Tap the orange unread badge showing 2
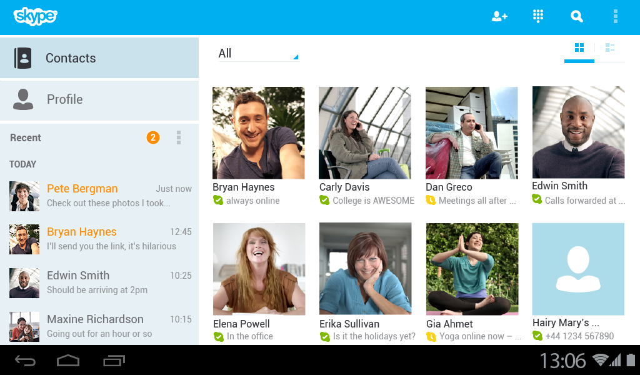Viewport: 640px width, 375px height. tap(153, 137)
